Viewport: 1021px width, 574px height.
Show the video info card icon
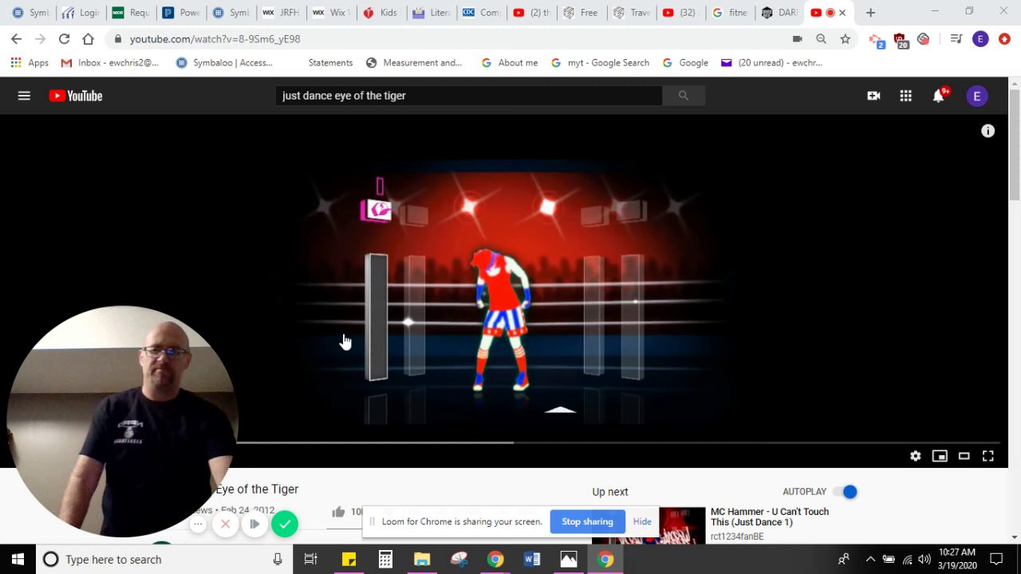987,131
